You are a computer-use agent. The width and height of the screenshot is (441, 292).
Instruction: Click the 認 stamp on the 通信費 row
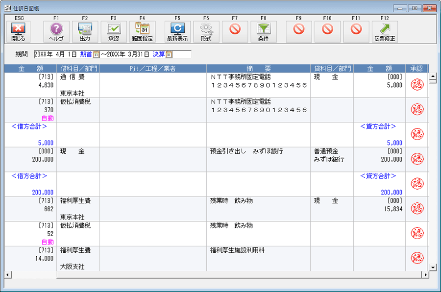pos(417,84)
